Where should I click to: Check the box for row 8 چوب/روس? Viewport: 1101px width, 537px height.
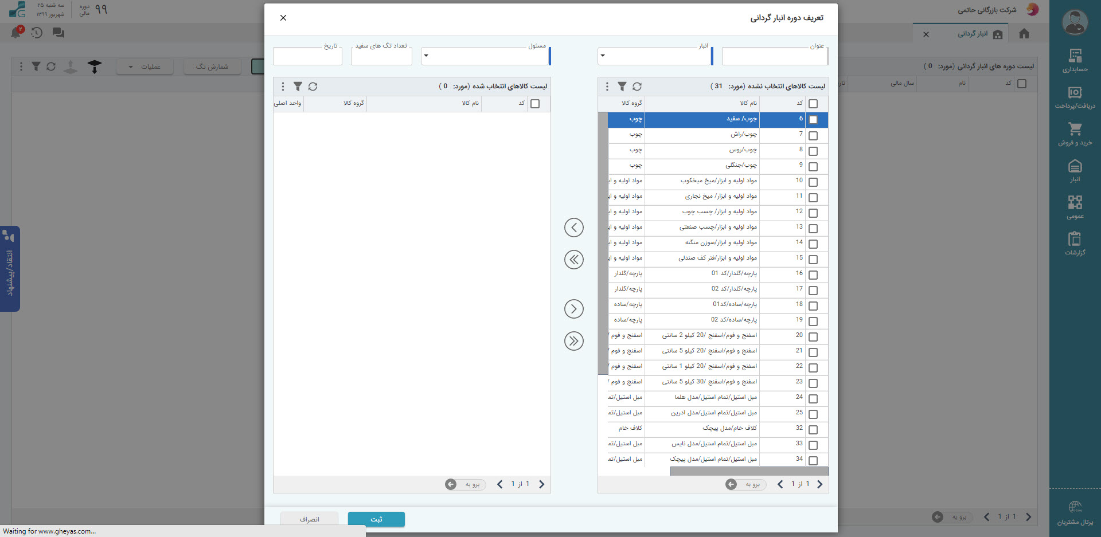click(813, 151)
